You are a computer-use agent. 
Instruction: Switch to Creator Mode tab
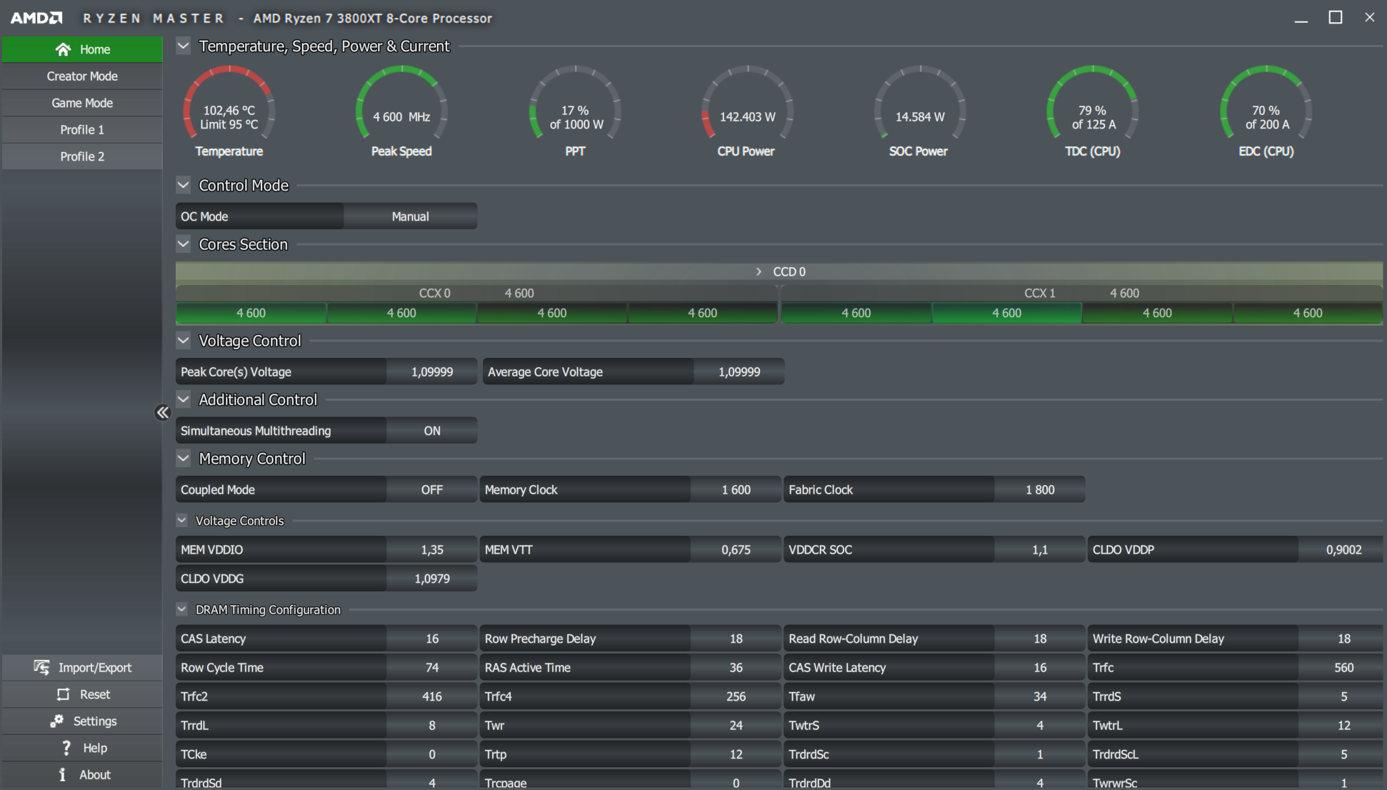pos(82,76)
